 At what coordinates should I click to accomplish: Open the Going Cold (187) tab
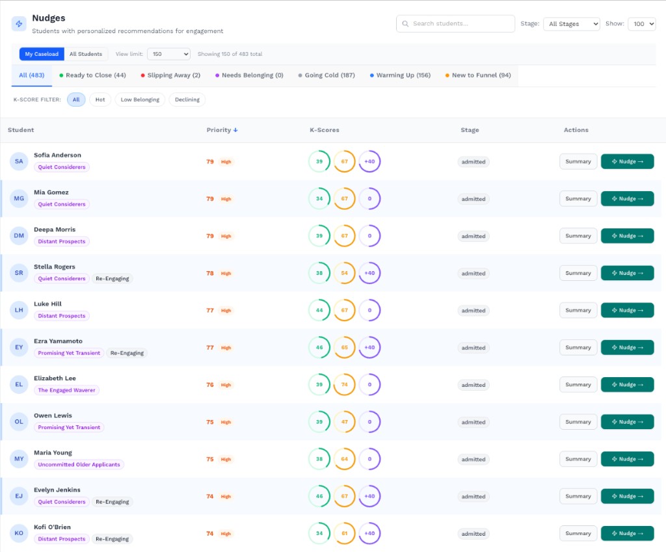326,75
